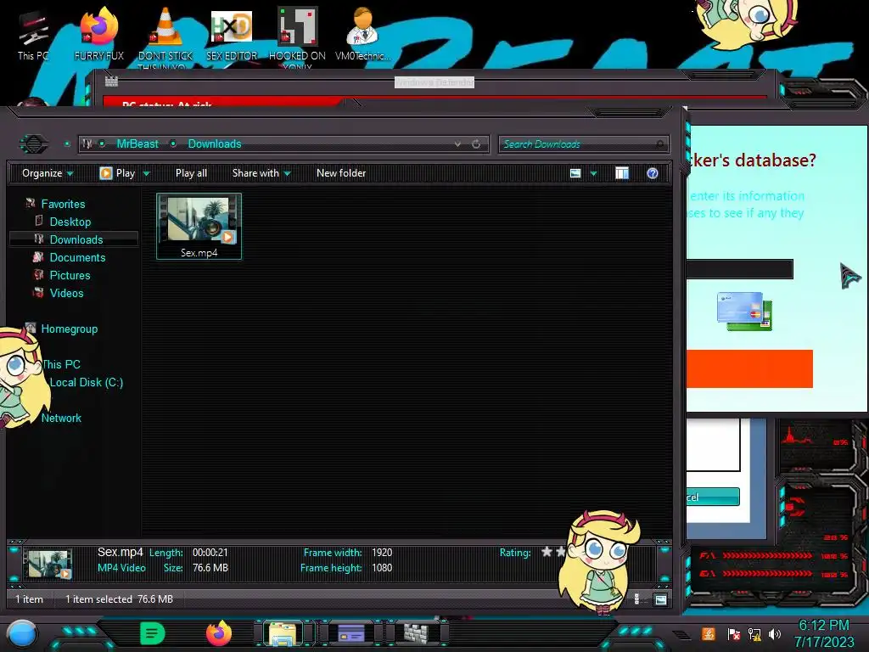
Task: Open the green app on the taskbar
Action: [x=152, y=633]
